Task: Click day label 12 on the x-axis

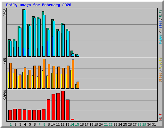Action: (x=62, y=124)
